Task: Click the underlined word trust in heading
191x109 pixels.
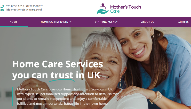Action: tap(62, 75)
